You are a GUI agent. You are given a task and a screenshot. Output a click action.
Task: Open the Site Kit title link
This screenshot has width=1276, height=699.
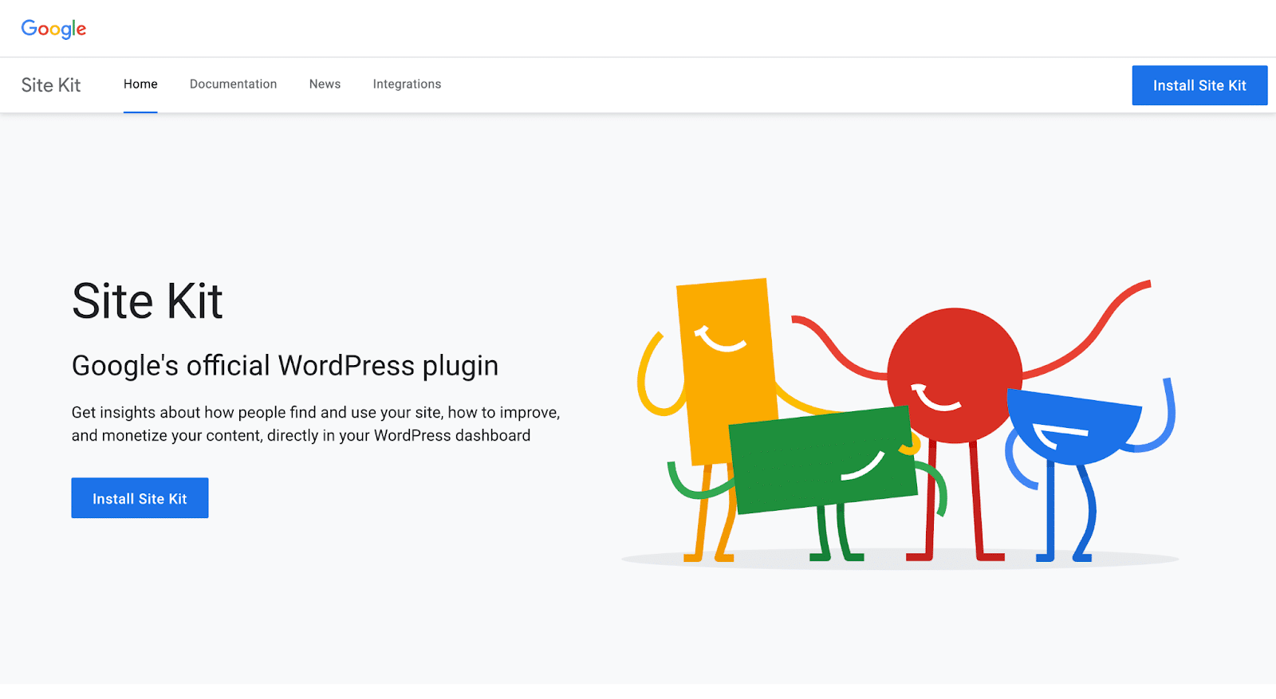pyautogui.click(x=51, y=85)
